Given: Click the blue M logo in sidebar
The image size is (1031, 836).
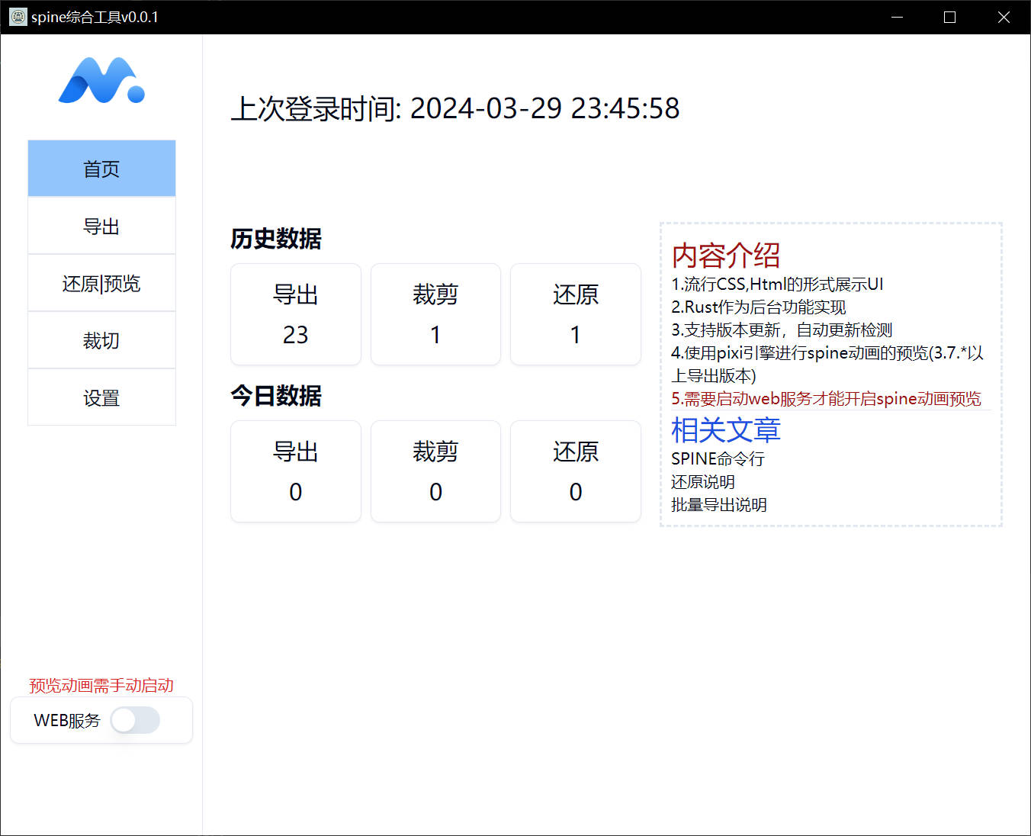Looking at the screenshot, I should point(101,81).
